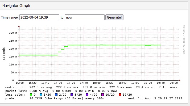Click the median rtt statistics line

pyautogui.click(x=90, y=87)
